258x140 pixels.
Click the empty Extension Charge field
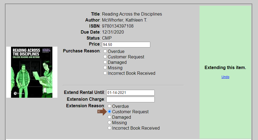pyautogui.click(x=130, y=99)
